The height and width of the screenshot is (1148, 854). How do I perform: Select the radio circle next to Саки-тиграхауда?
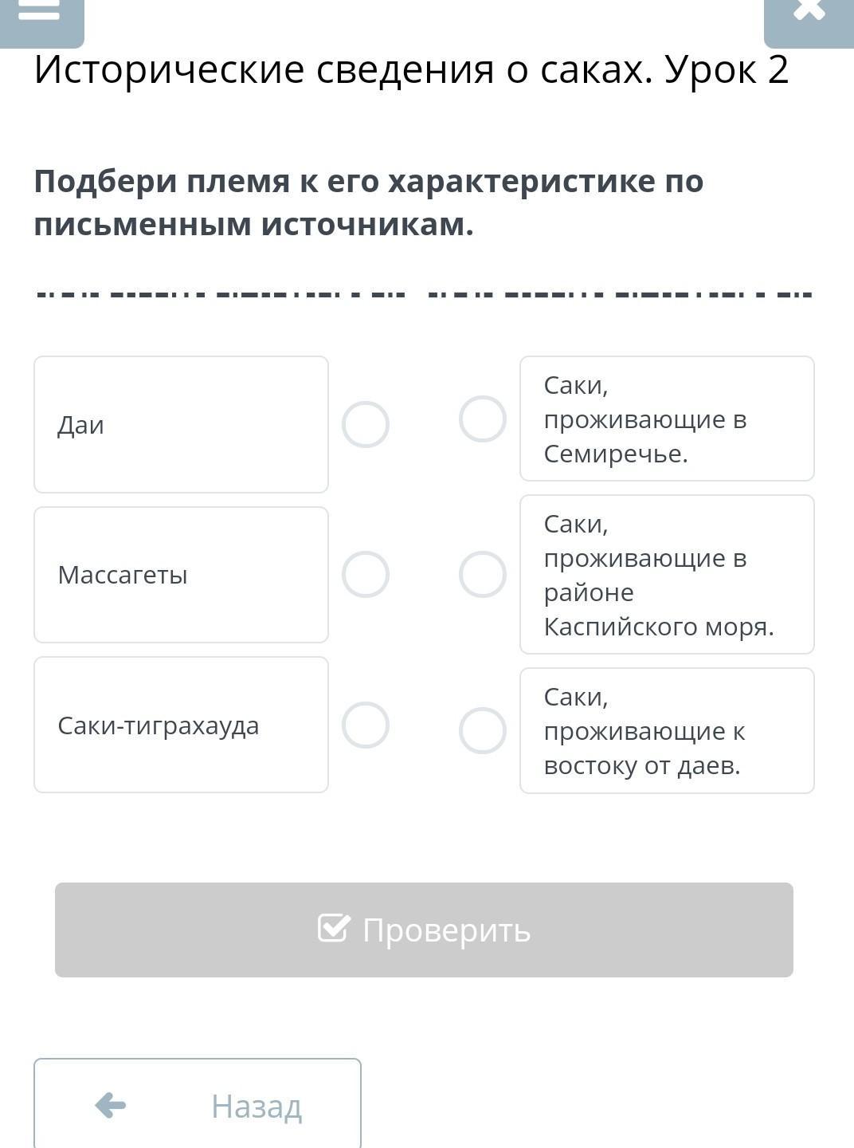(366, 725)
